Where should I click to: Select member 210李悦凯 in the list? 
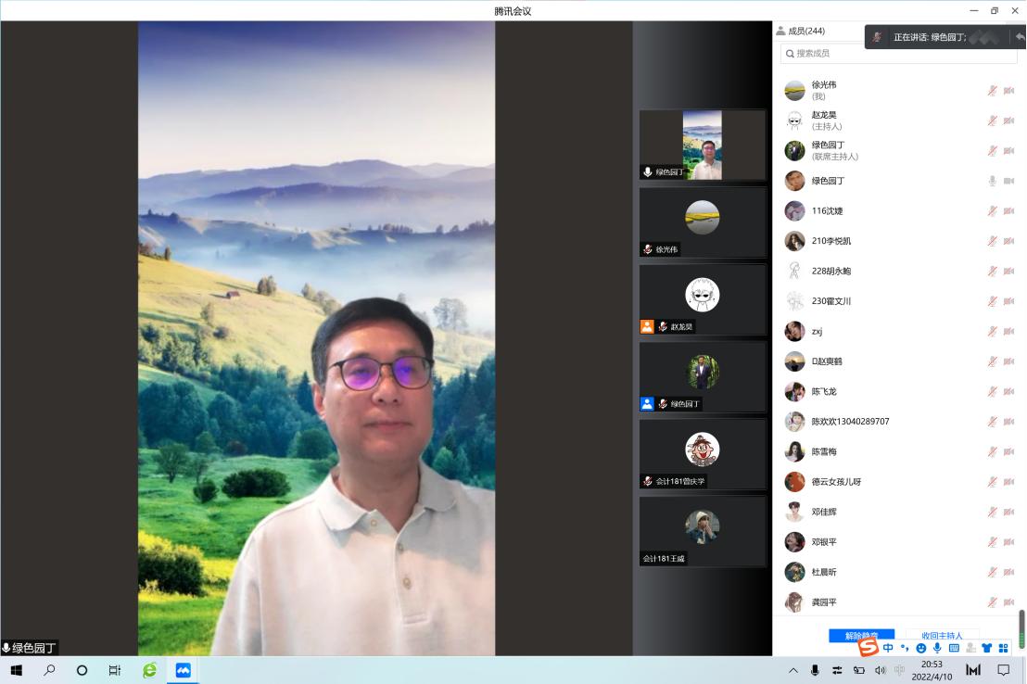coord(830,241)
